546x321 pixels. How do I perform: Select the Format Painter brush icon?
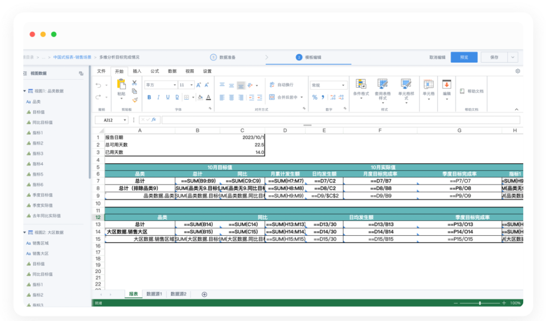(134, 99)
